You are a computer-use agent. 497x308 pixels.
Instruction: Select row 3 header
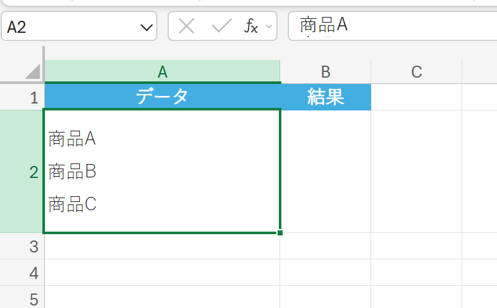tap(34, 246)
